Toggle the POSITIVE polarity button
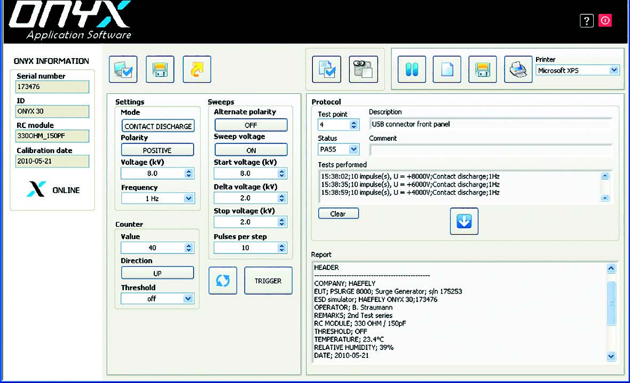 click(x=157, y=150)
